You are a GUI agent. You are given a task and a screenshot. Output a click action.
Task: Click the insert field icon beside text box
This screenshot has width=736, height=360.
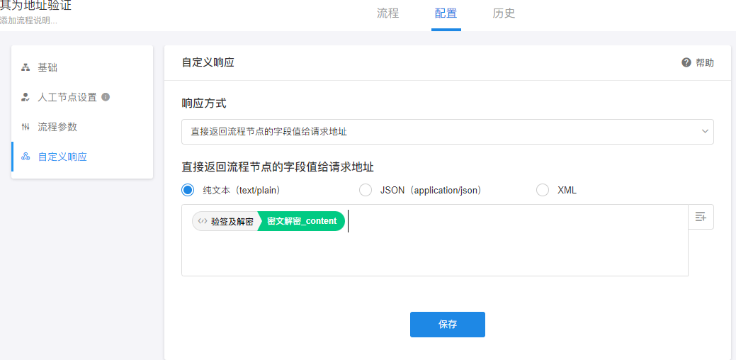(x=701, y=217)
